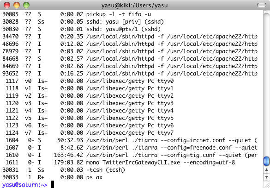Click the empty scrollbar track above thumb
The width and height of the screenshot is (270, 188).
(266, 83)
